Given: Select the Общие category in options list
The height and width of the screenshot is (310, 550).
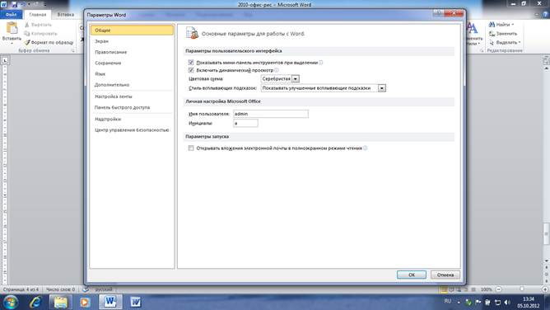Looking at the screenshot, I should [x=132, y=31].
